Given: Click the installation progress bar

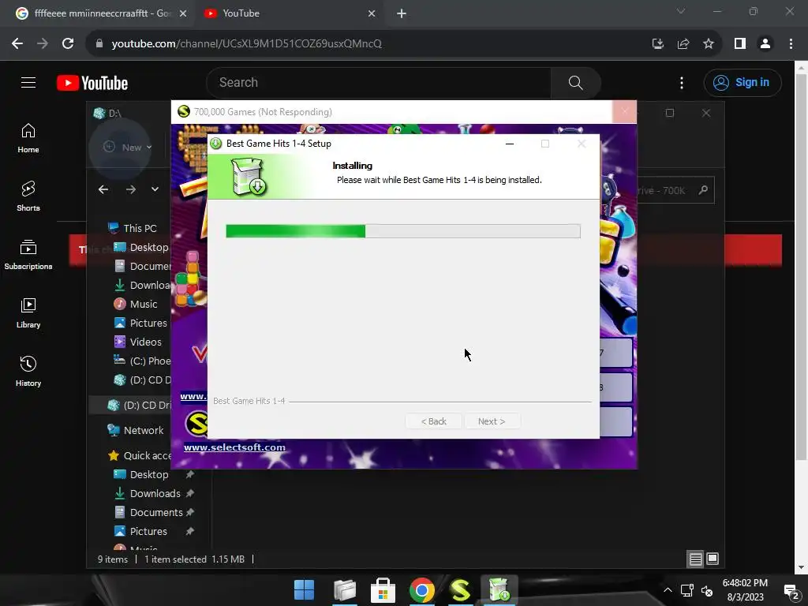Looking at the screenshot, I should pyautogui.click(x=403, y=231).
